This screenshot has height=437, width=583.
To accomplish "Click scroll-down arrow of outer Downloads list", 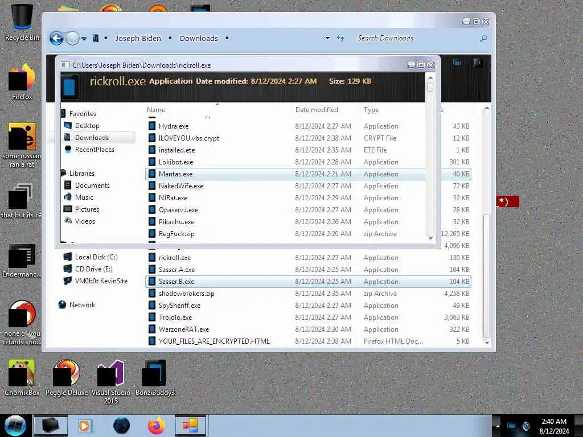I will click(487, 343).
